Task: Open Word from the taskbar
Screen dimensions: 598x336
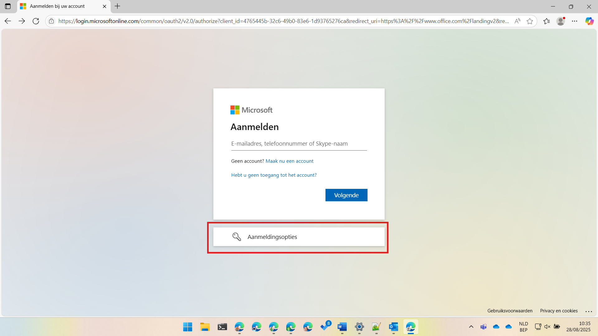Action: point(342,327)
